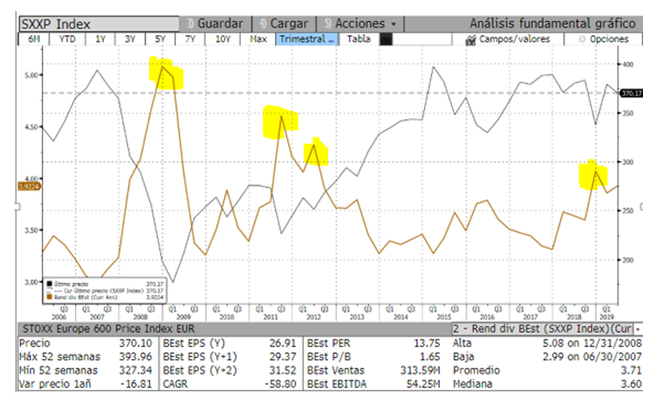Select the 7Y time range tab
The image size is (670, 405).
click(190, 39)
